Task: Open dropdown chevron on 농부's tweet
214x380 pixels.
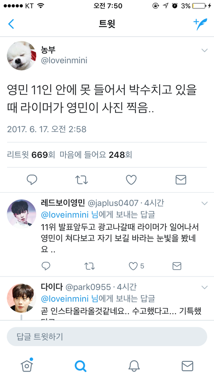Action: coord(205,50)
